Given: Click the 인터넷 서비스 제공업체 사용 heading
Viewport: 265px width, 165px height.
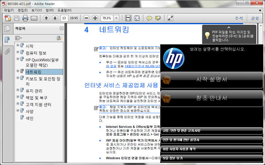Looking at the screenshot, I should point(121,85).
